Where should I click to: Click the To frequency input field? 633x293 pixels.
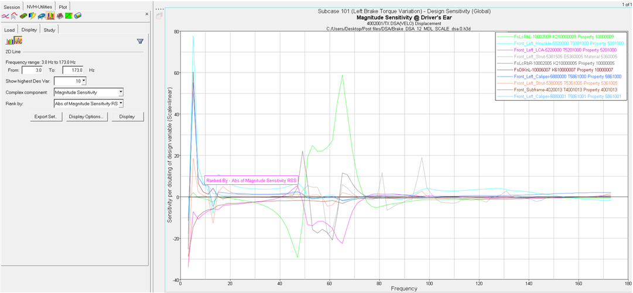pyautogui.click(x=73, y=70)
